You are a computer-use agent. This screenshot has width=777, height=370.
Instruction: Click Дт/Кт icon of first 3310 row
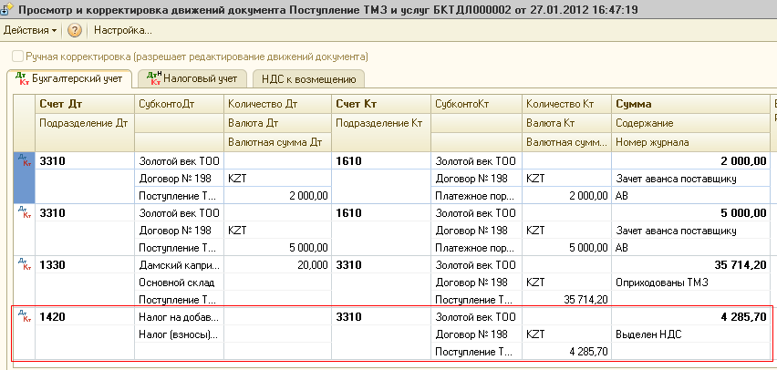pyautogui.click(x=23, y=161)
